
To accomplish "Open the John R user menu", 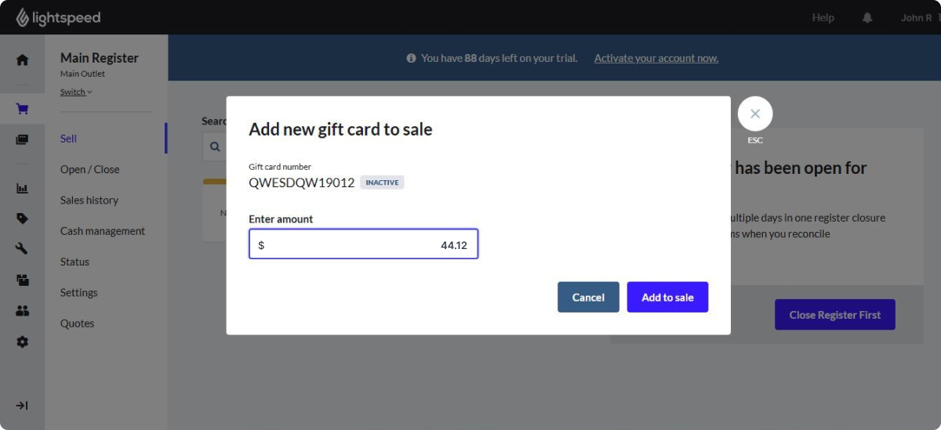I will pos(919,17).
